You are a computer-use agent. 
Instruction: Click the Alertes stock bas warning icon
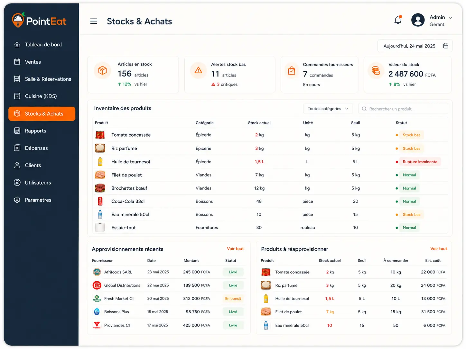(x=198, y=70)
